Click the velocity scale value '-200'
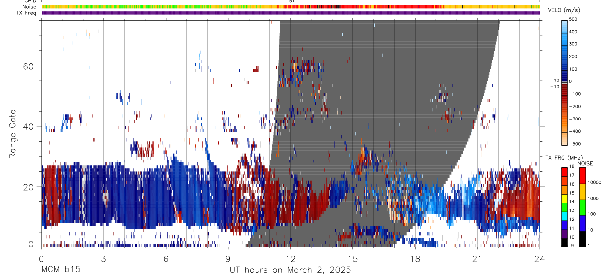 [576, 107]
